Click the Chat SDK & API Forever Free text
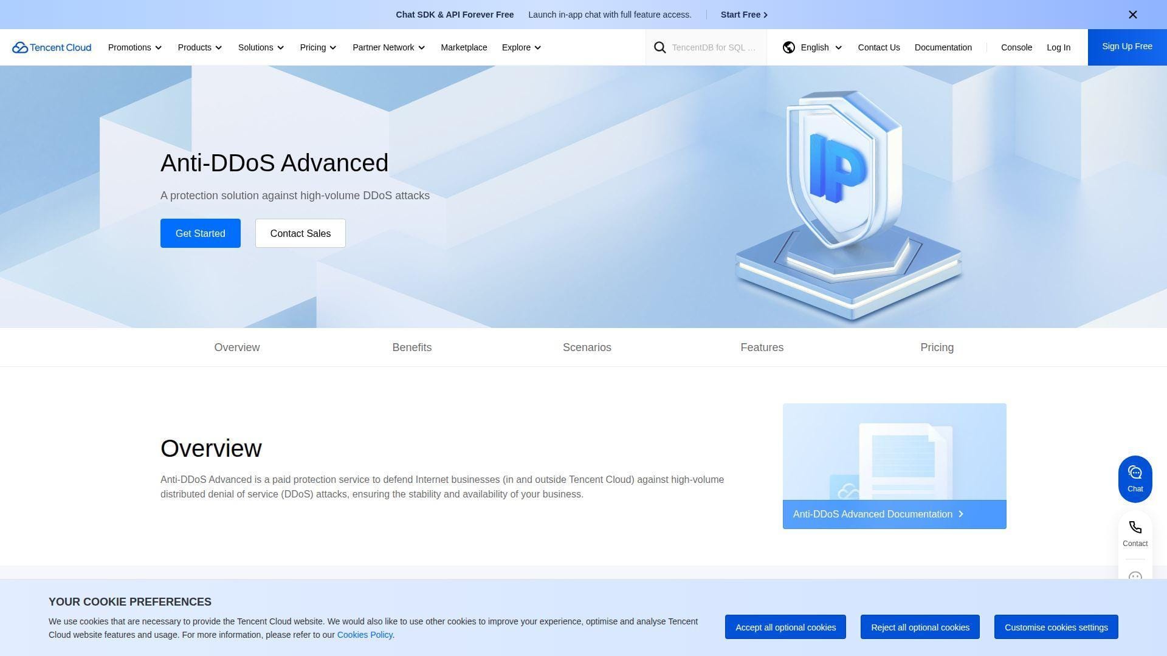The height and width of the screenshot is (656, 1167). (x=455, y=15)
